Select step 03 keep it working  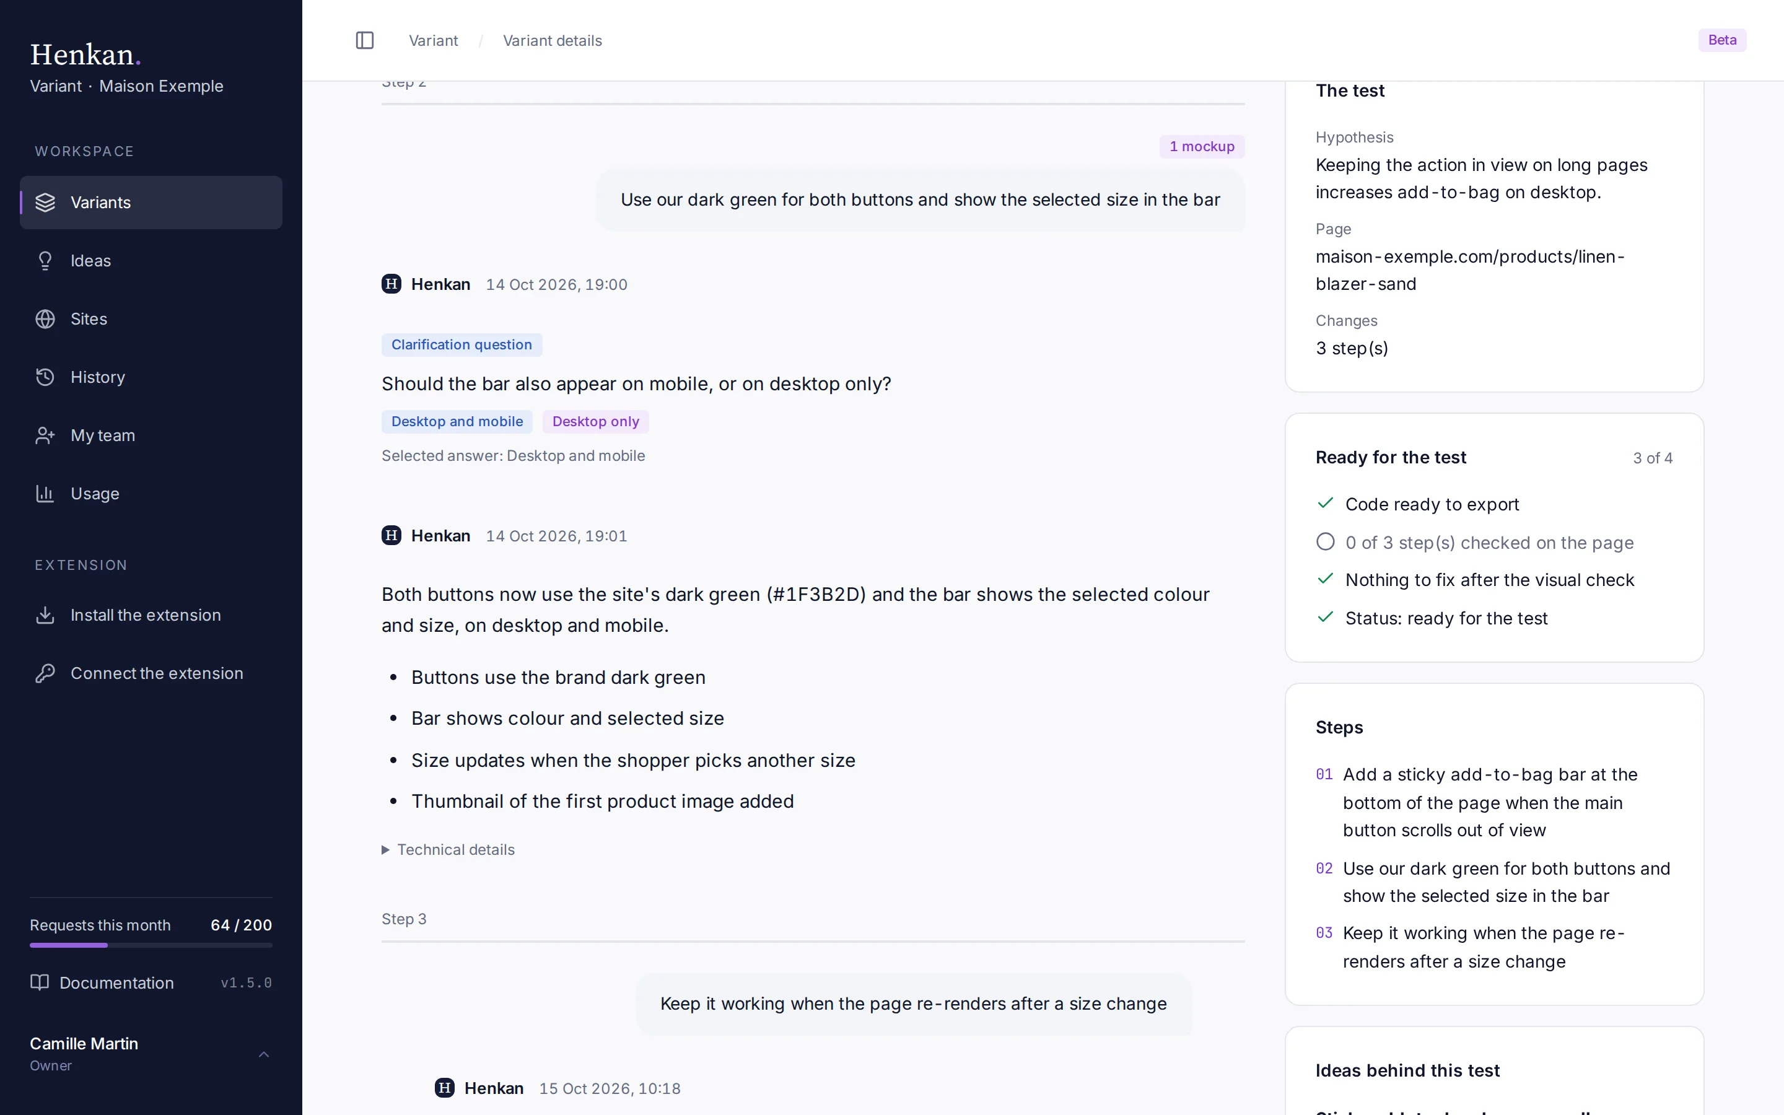[x=1493, y=947]
